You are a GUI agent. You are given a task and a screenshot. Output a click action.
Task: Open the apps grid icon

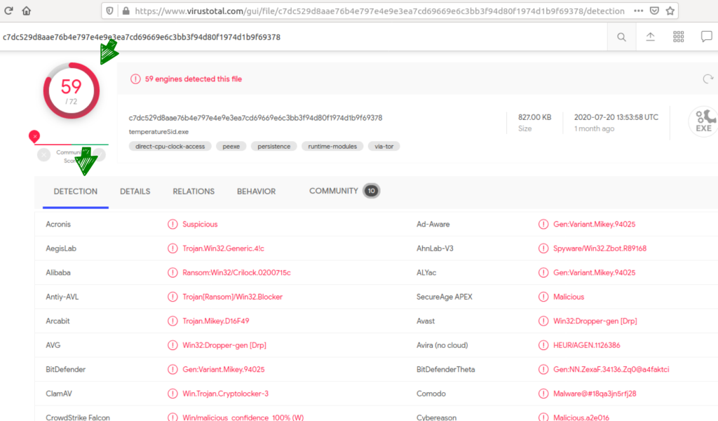(x=678, y=37)
